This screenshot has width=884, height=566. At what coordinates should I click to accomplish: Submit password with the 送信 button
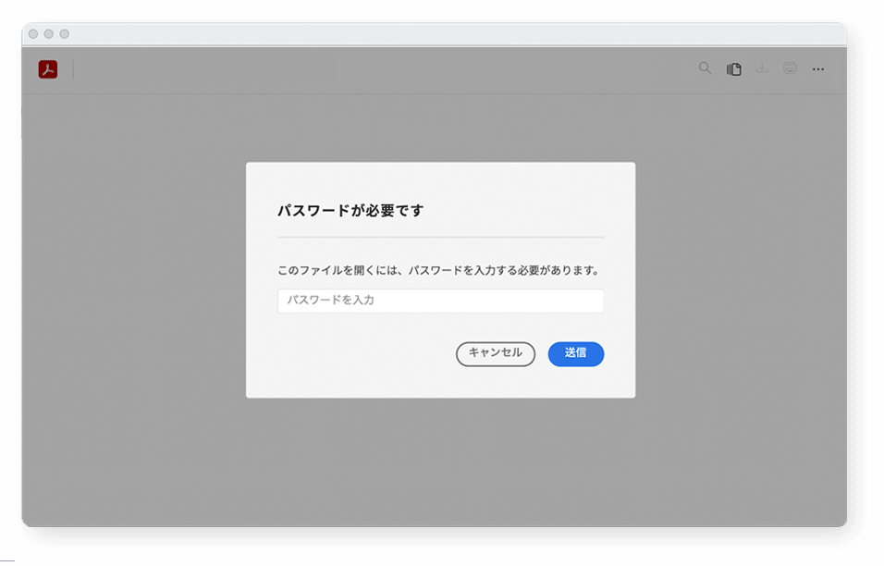coord(575,353)
